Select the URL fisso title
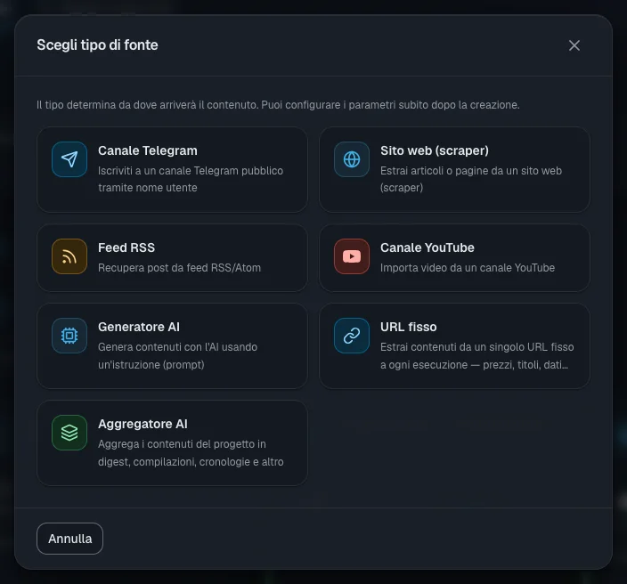This screenshot has height=584, width=627. tap(408, 327)
